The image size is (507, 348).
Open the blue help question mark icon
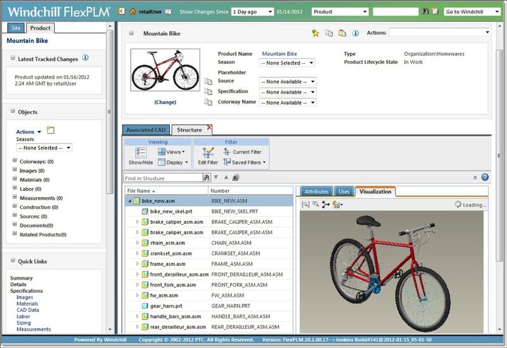tap(485, 177)
